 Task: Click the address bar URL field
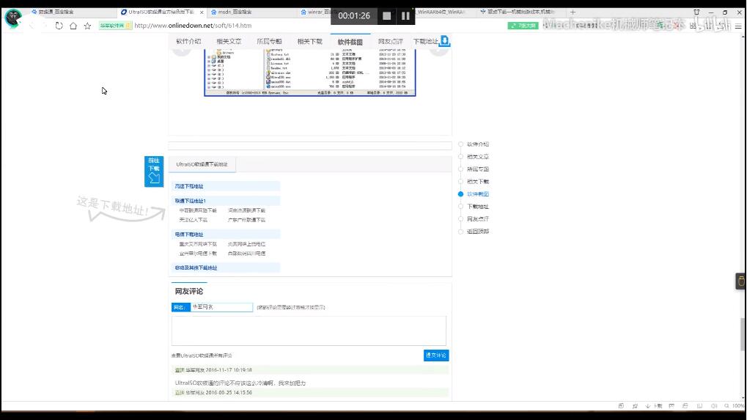coord(193,26)
